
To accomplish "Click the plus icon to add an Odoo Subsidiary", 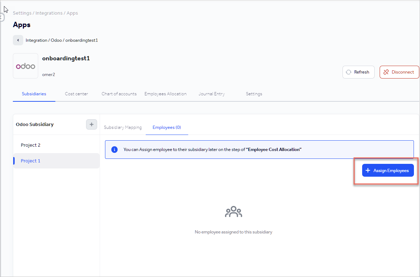I will [91, 124].
